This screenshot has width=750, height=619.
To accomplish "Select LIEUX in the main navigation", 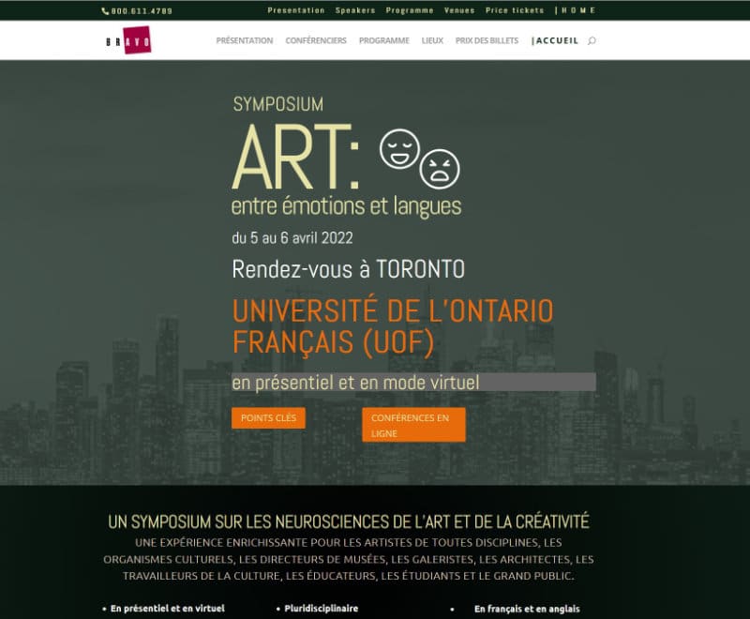I will (x=432, y=41).
